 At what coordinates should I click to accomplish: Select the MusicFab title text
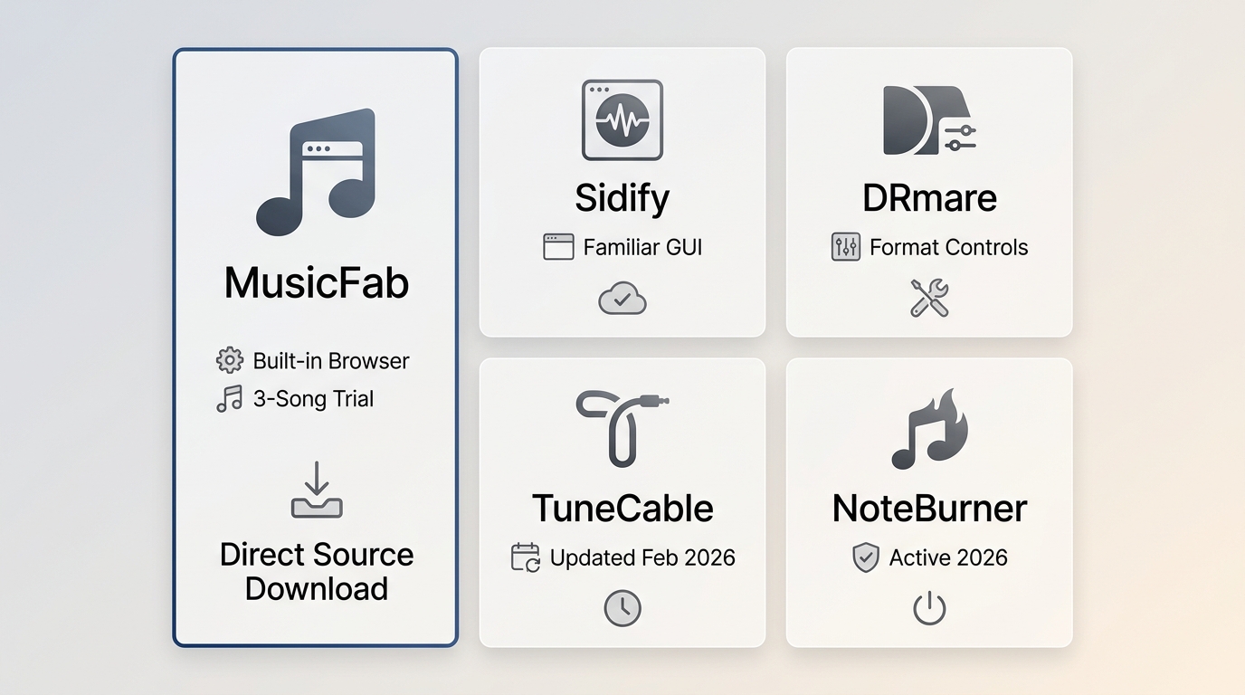317,282
